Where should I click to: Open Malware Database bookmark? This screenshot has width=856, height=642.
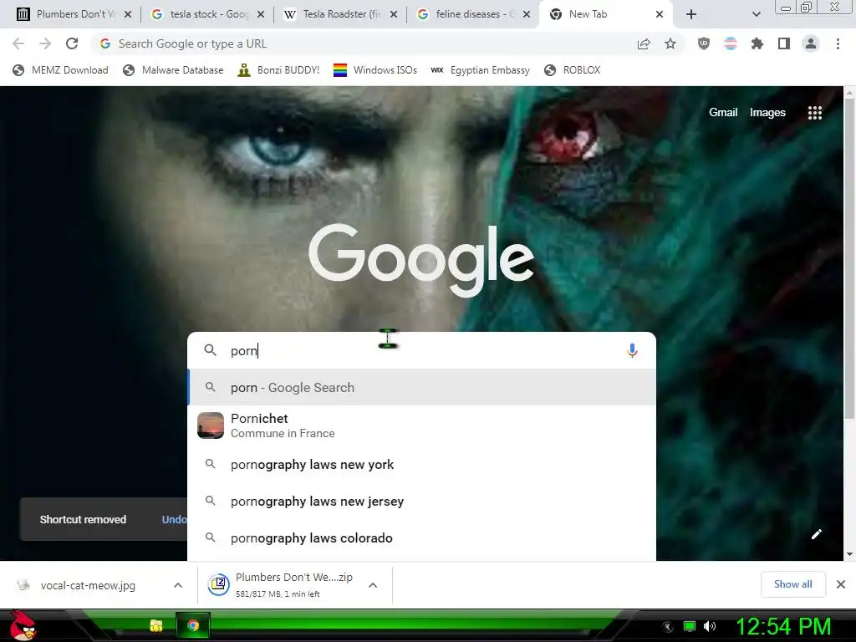[174, 70]
